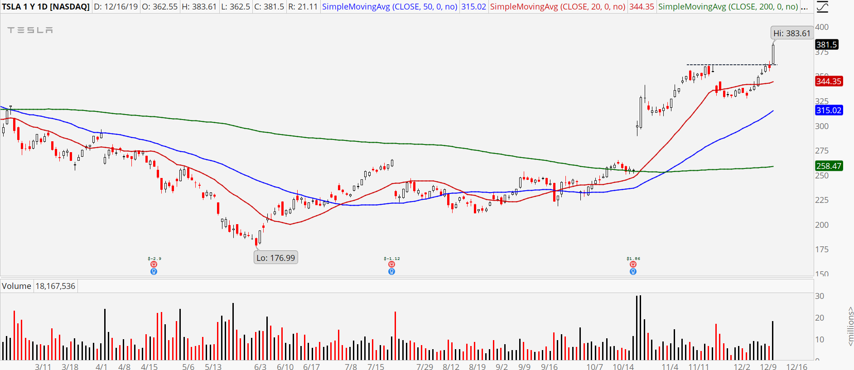
Task: Click the earnings lightbulb icon below $-1.12
Action: (391, 271)
